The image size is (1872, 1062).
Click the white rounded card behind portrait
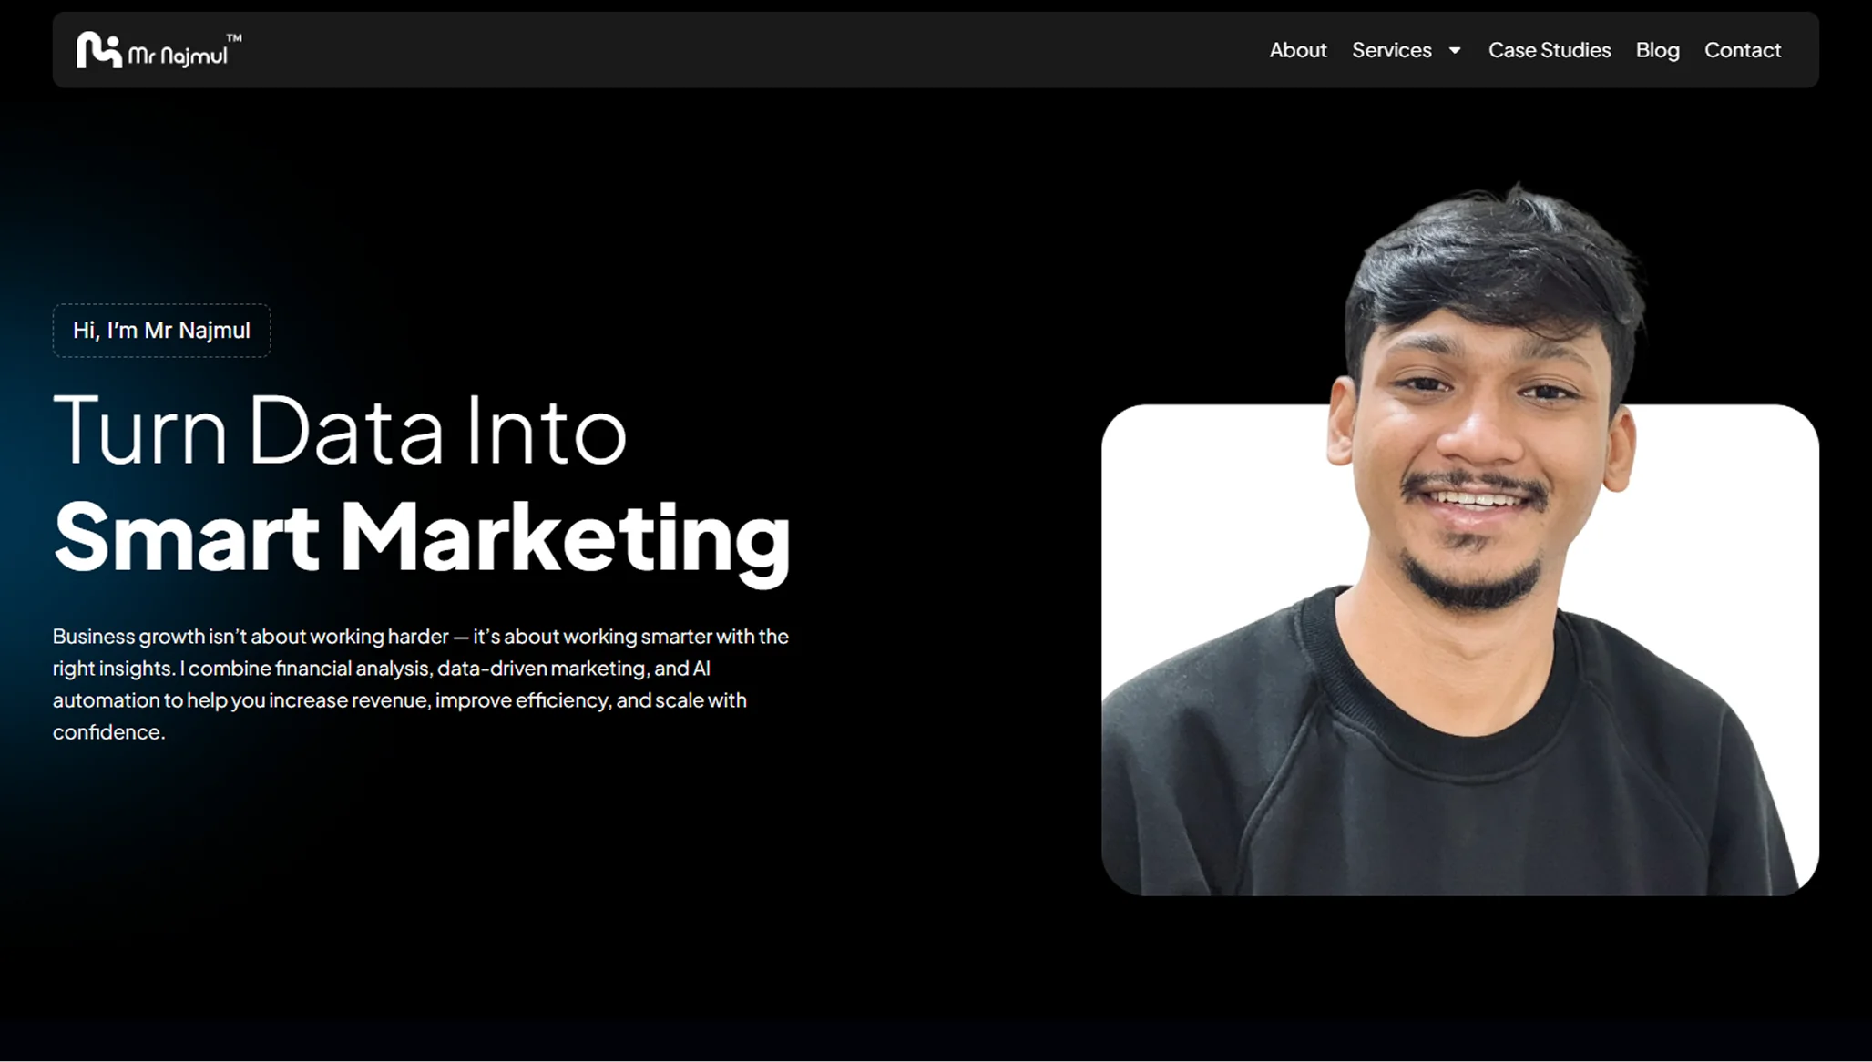[1202, 510]
